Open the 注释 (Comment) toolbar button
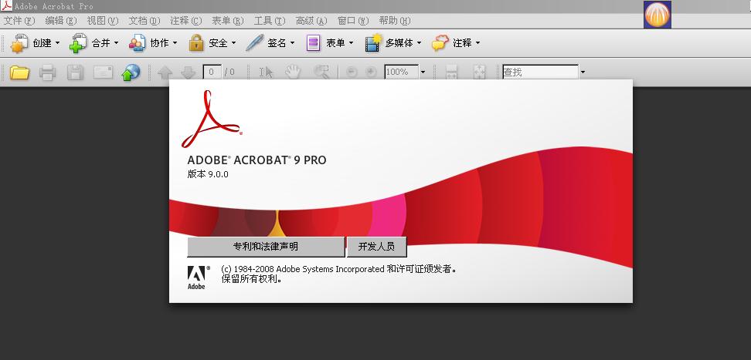The image size is (751, 360). pos(455,43)
